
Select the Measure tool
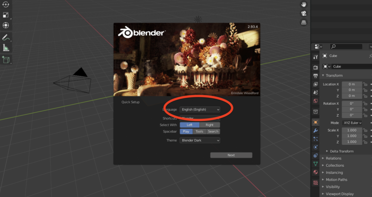(x=6, y=48)
